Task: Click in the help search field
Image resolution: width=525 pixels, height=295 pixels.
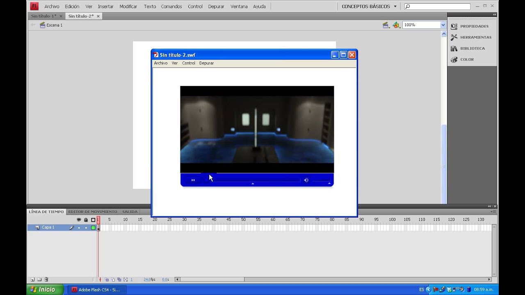Action: 437,7
